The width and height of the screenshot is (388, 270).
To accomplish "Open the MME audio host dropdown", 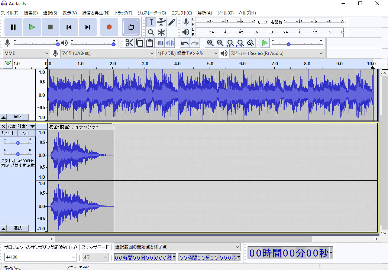I will pos(26,53).
